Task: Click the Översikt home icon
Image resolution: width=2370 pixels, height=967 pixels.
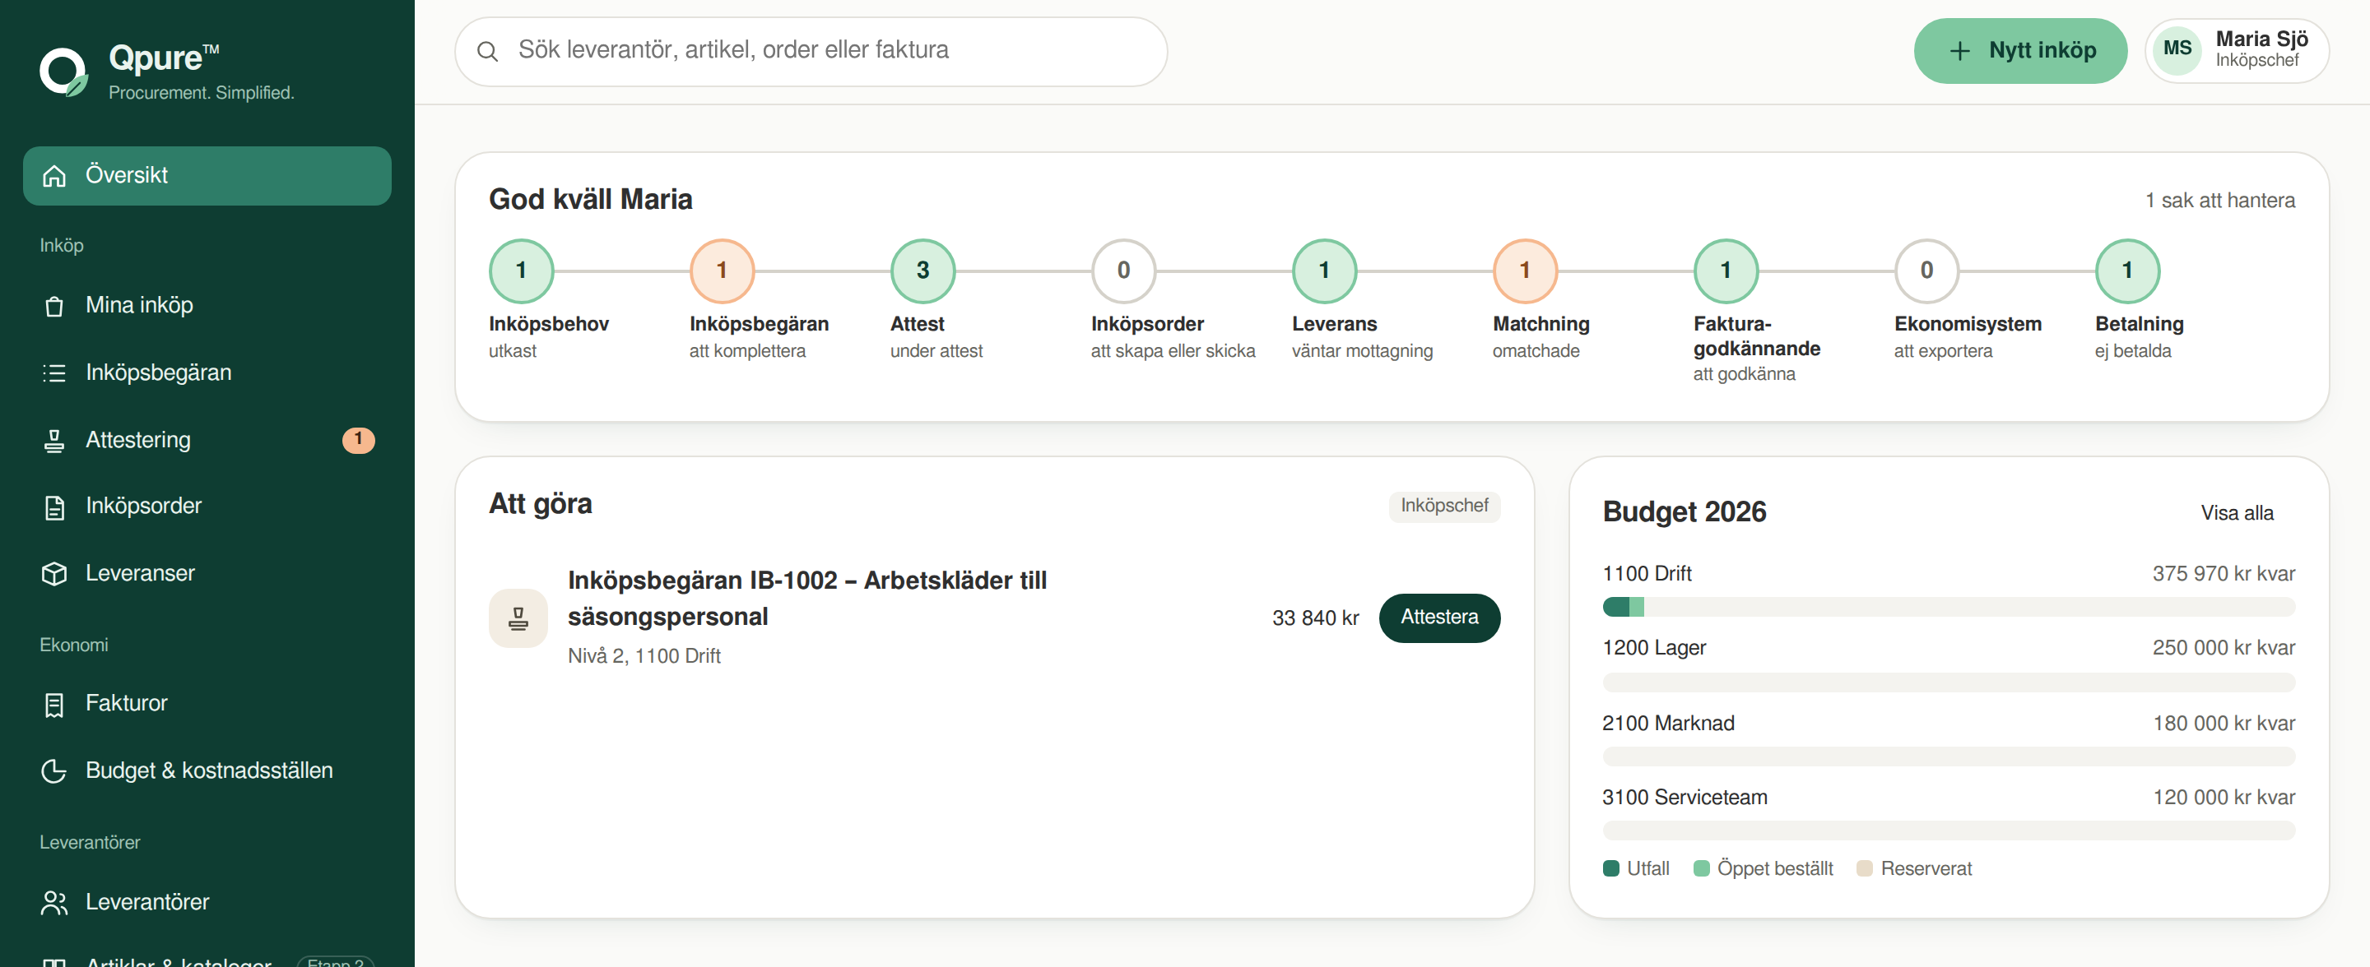Action: click(x=54, y=176)
